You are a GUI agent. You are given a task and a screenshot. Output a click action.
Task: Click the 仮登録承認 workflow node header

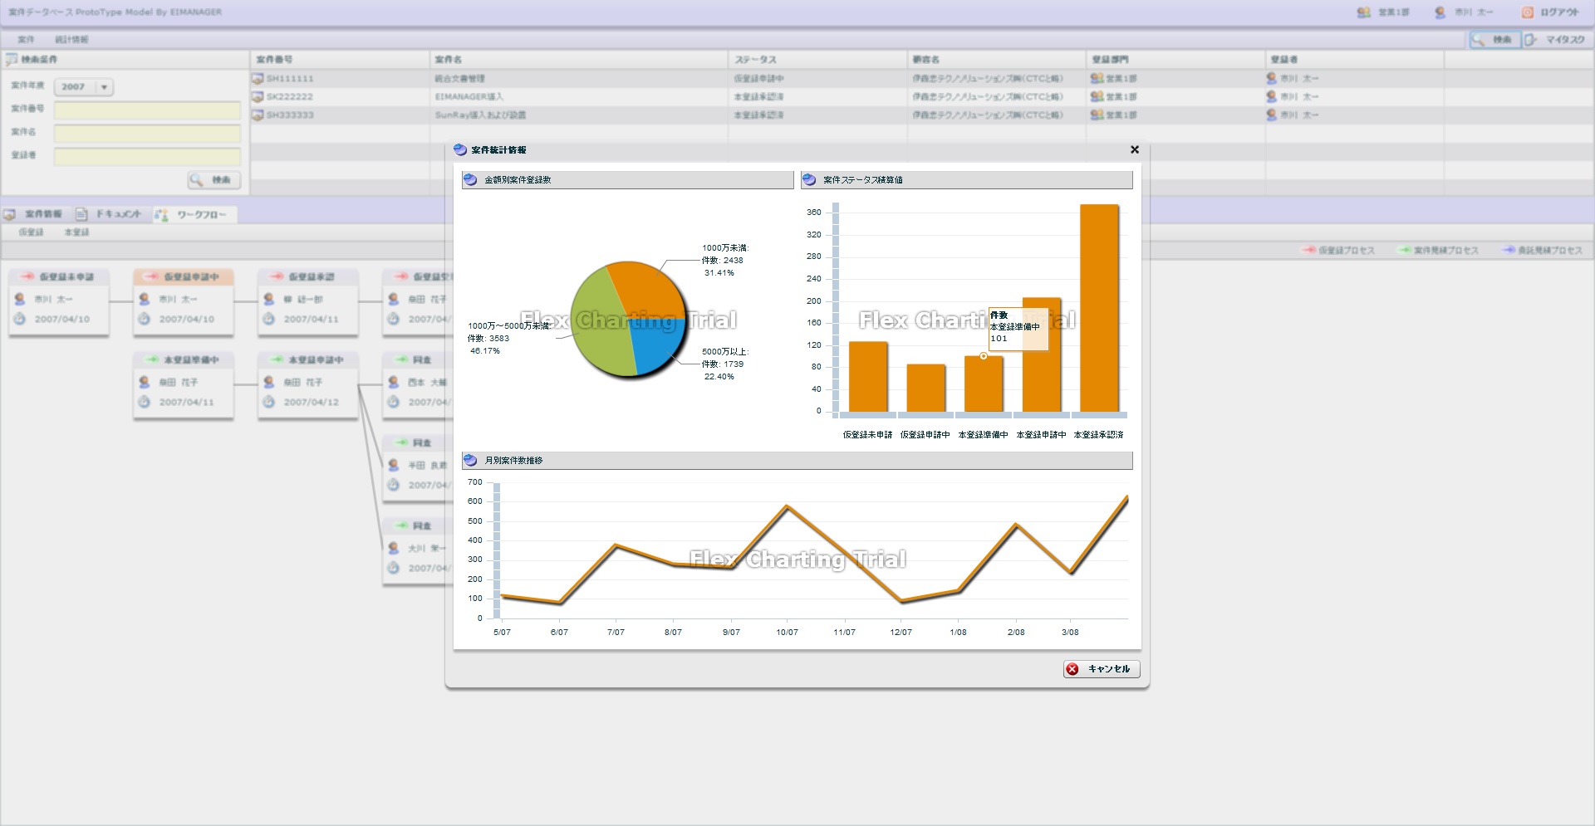(307, 276)
